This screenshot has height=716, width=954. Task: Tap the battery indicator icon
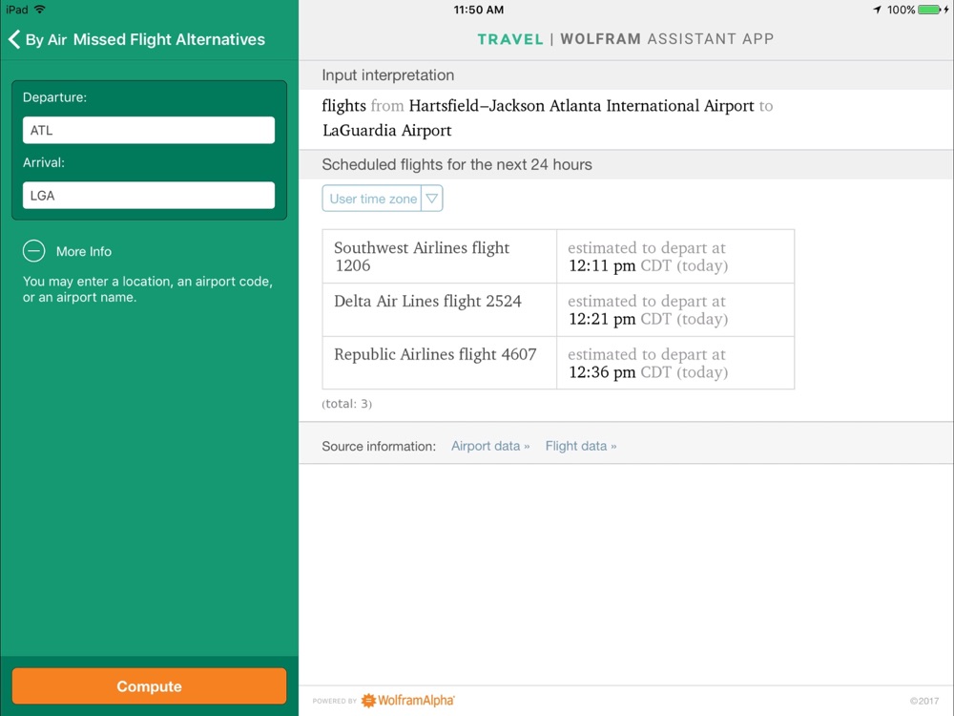click(929, 10)
